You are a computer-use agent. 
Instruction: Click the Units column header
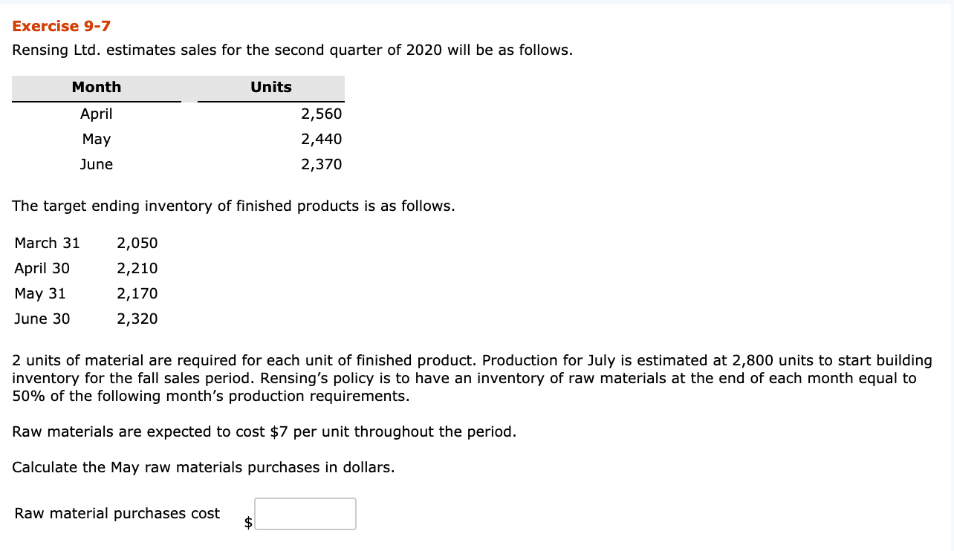pos(270,87)
